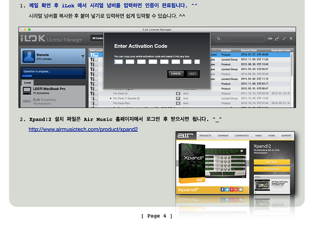313x226 pixels.
Task: Share Xpand!2 on Twitter icon
Action: [227, 190]
